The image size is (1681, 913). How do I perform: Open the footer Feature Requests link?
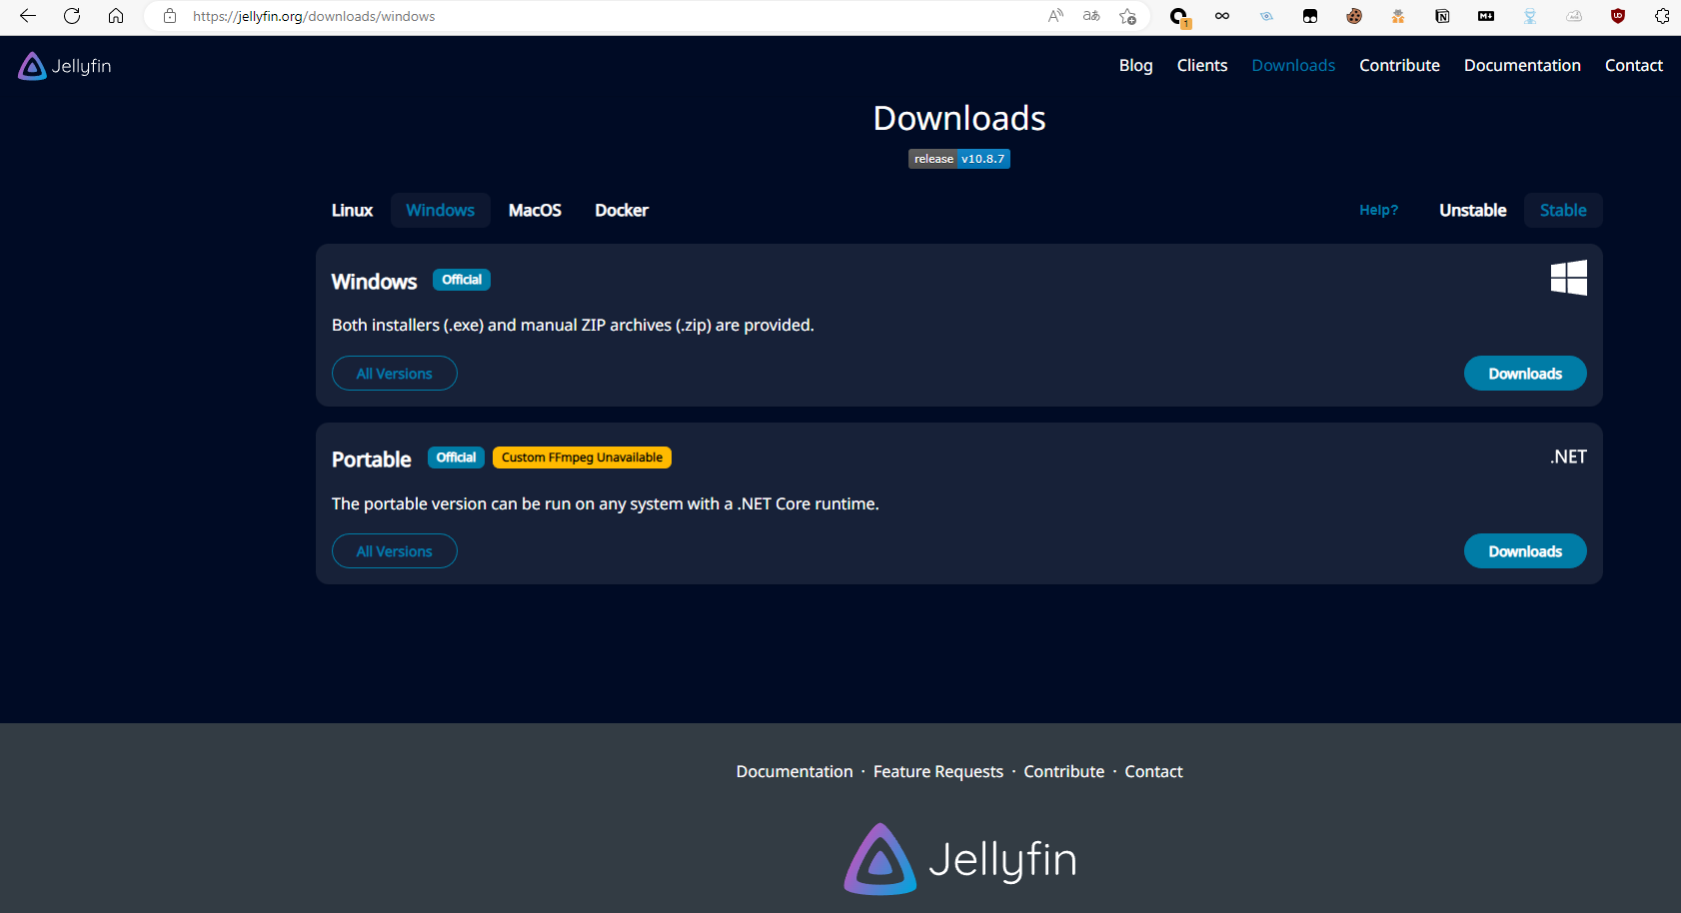point(938,771)
